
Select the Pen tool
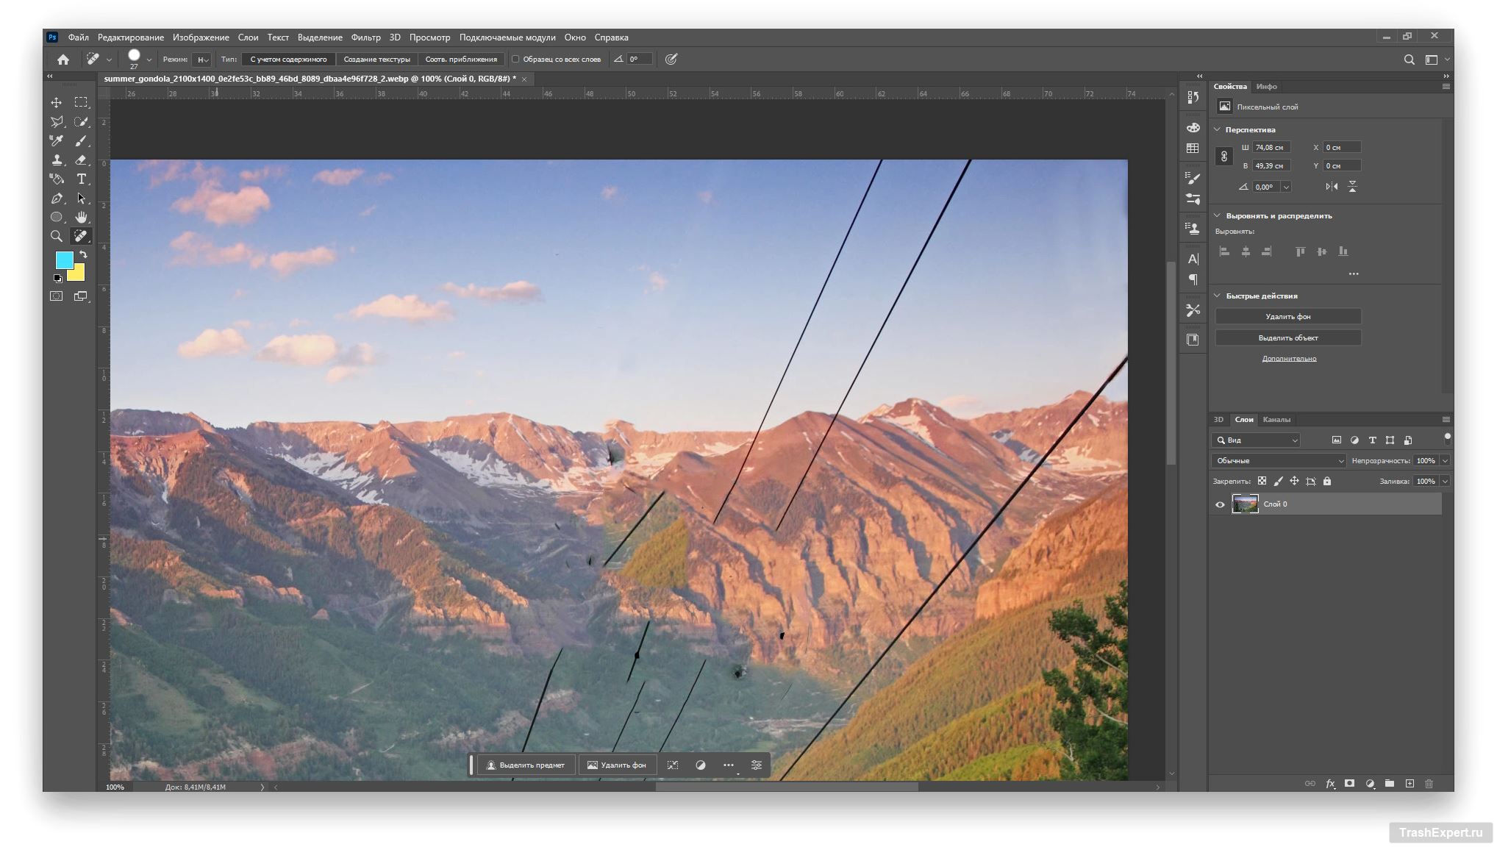click(x=57, y=198)
